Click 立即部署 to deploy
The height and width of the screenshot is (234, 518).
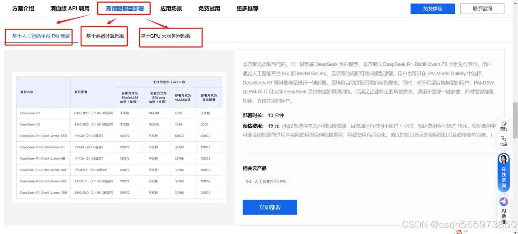pos(269,207)
